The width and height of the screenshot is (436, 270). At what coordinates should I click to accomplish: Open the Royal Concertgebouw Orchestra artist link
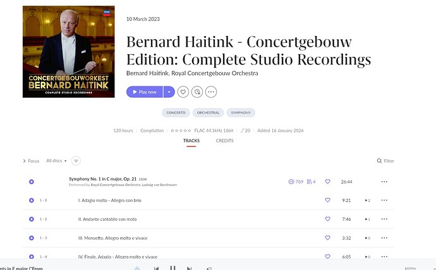(x=215, y=73)
